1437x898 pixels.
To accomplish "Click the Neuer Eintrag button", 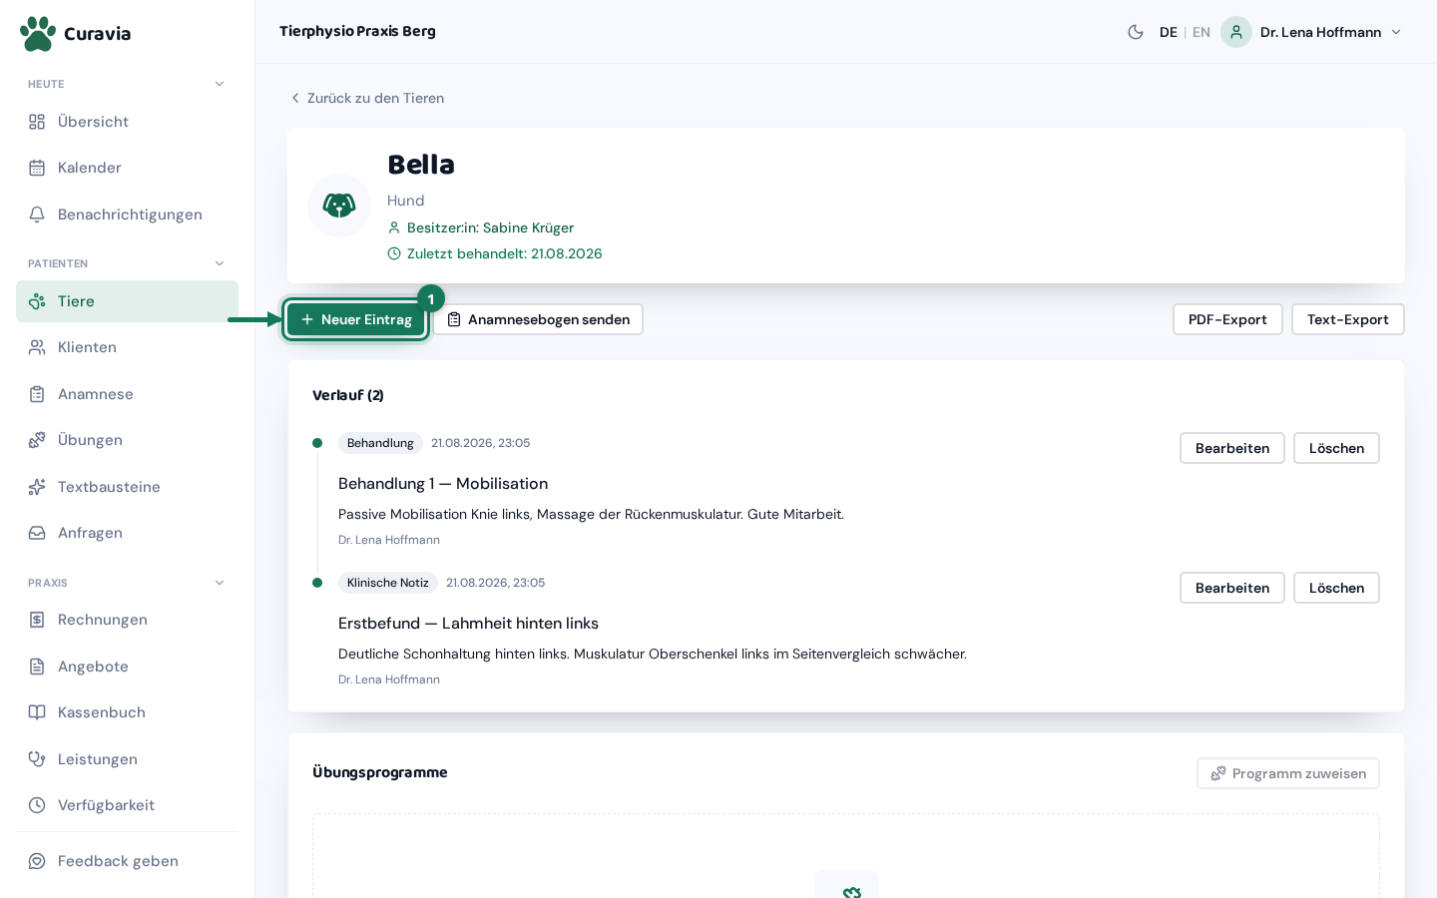I will pyautogui.click(x=356, y=319).
